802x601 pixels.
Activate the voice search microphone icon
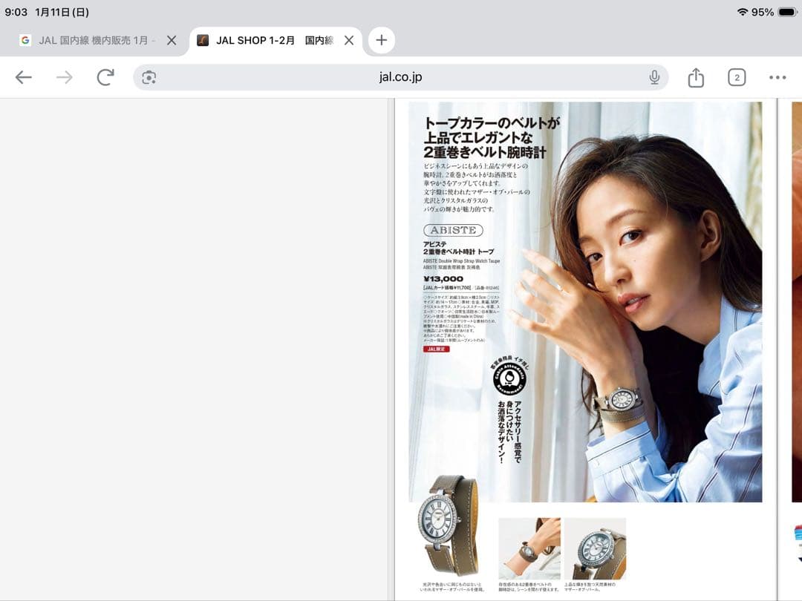tap(653, 76)
